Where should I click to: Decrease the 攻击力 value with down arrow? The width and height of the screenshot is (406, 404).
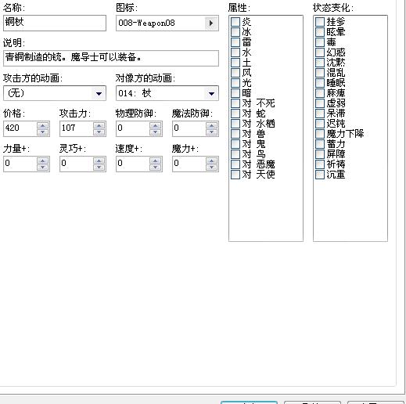tap(99, 132)
